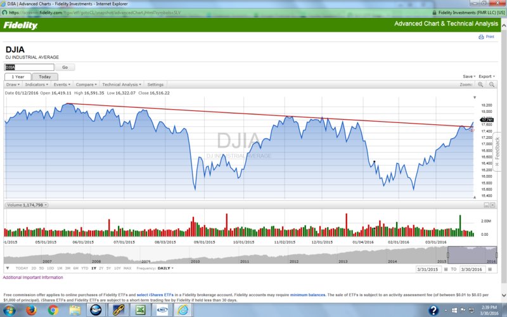The image size is (507, 317).
Task: Launch Firefox from the taskbar
Action: point(31,310)
